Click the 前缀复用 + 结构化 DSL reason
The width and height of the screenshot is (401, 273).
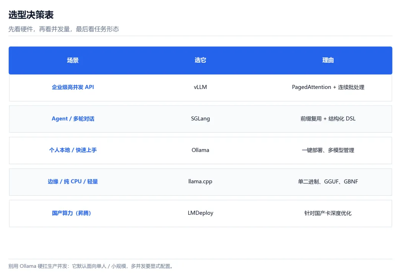(328, 119)
